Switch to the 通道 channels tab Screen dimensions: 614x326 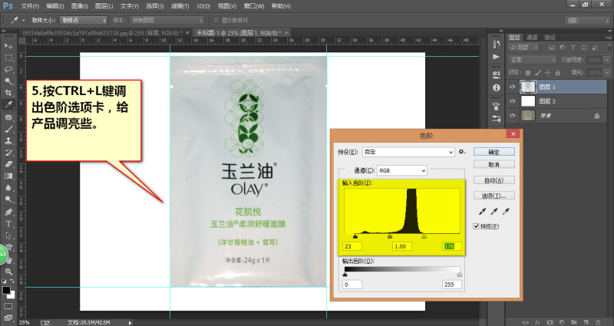532,37
